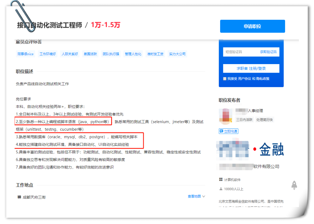Click the line 负责产品线自动化测试相关工作
Viewport: 314px width, 224px height.
pos(42,84)
